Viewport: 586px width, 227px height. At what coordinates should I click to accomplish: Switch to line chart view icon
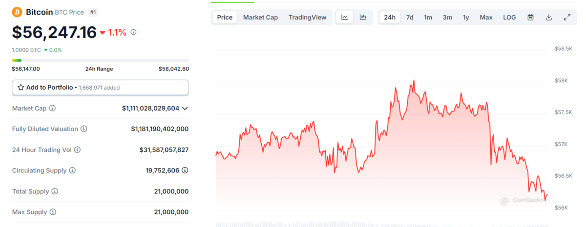click(345, 18)
